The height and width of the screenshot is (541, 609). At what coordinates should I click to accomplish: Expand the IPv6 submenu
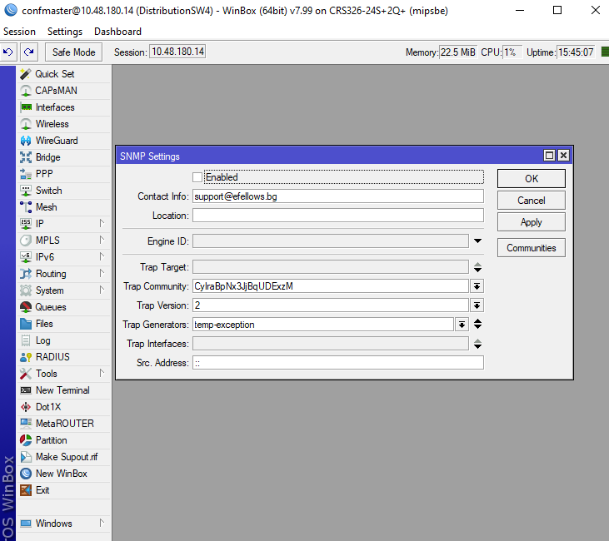(x=102, y=256)
